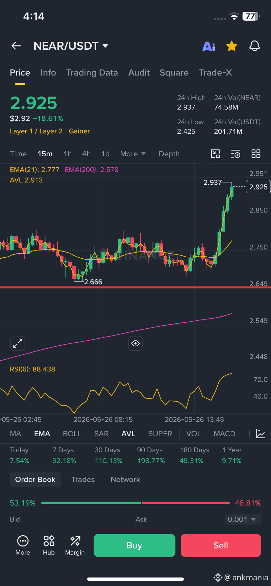
Task: Open the Margin trading icon
Action: pyautogui.click(x=75, y=545)
